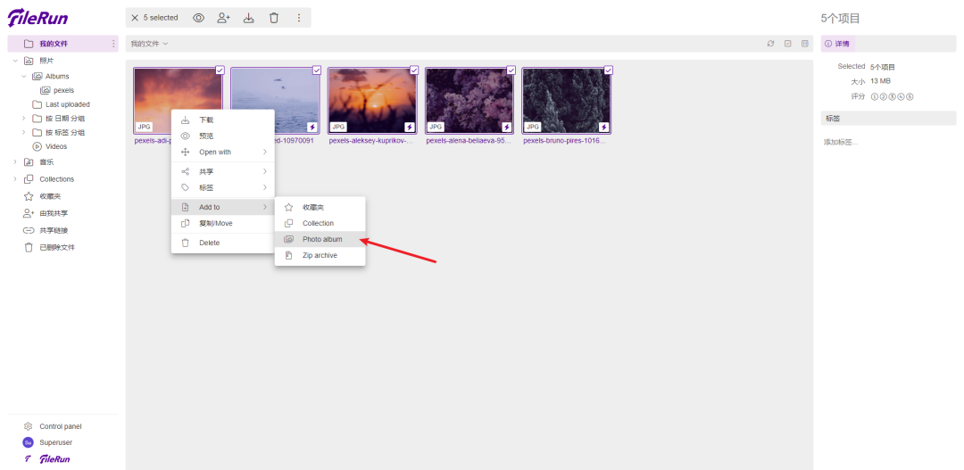Image resolution: width=964 pixels, height=470 pixels.
Task: Click the FileRun link at the bottom of the sidebar
Action: [54, 459]
